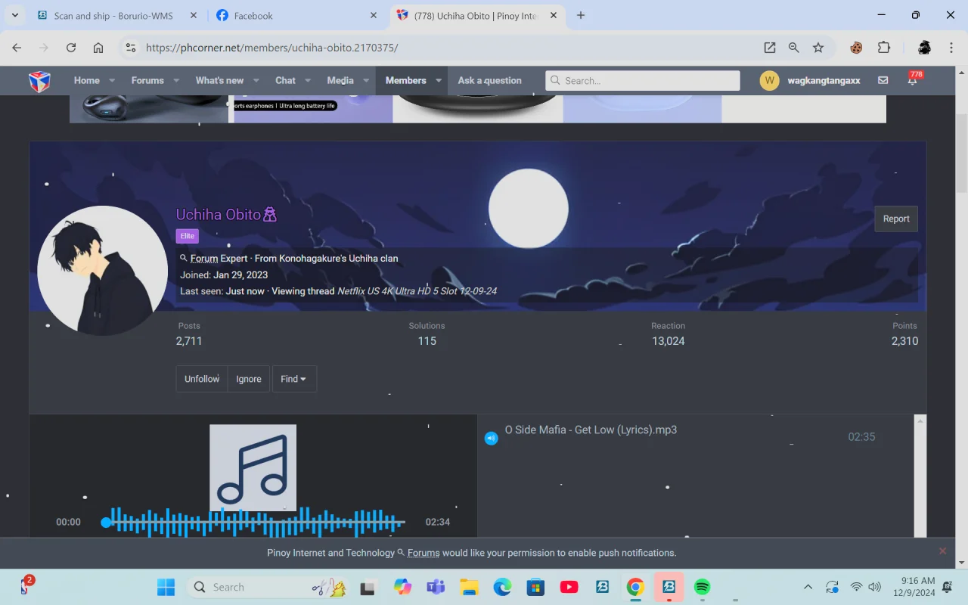Open the Chat nav item
The height and width of the screenshot is (605, 968).
click(x=285, y=80)
